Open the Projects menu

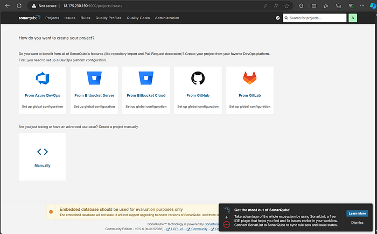pyautogui.click(x=52, y=18)
